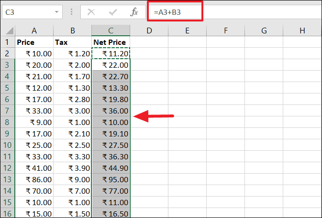Select column G header
Viewport: 322px width, 218px height.
264,31
